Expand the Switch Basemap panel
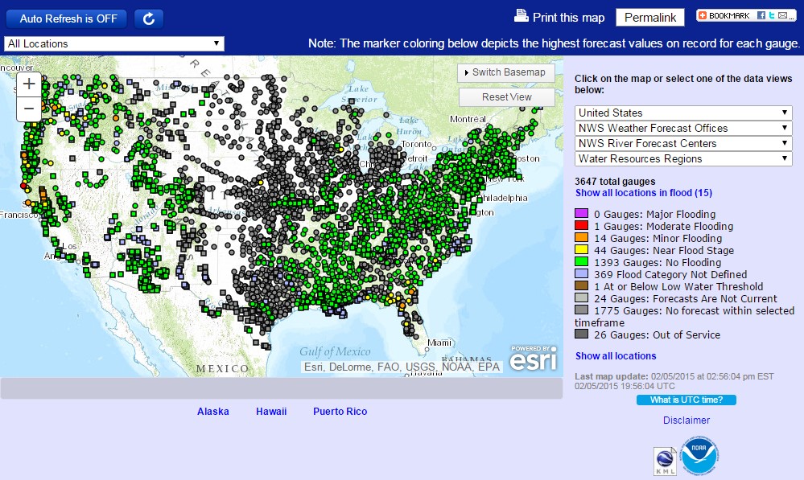This screenshot has height=480, width=804. coord(506,72)
